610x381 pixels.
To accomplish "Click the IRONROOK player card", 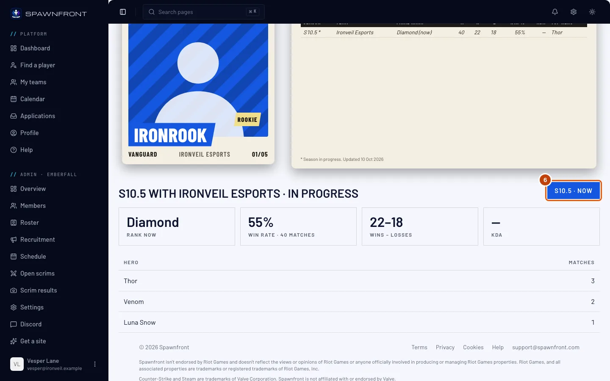I will tap(198, 93).
